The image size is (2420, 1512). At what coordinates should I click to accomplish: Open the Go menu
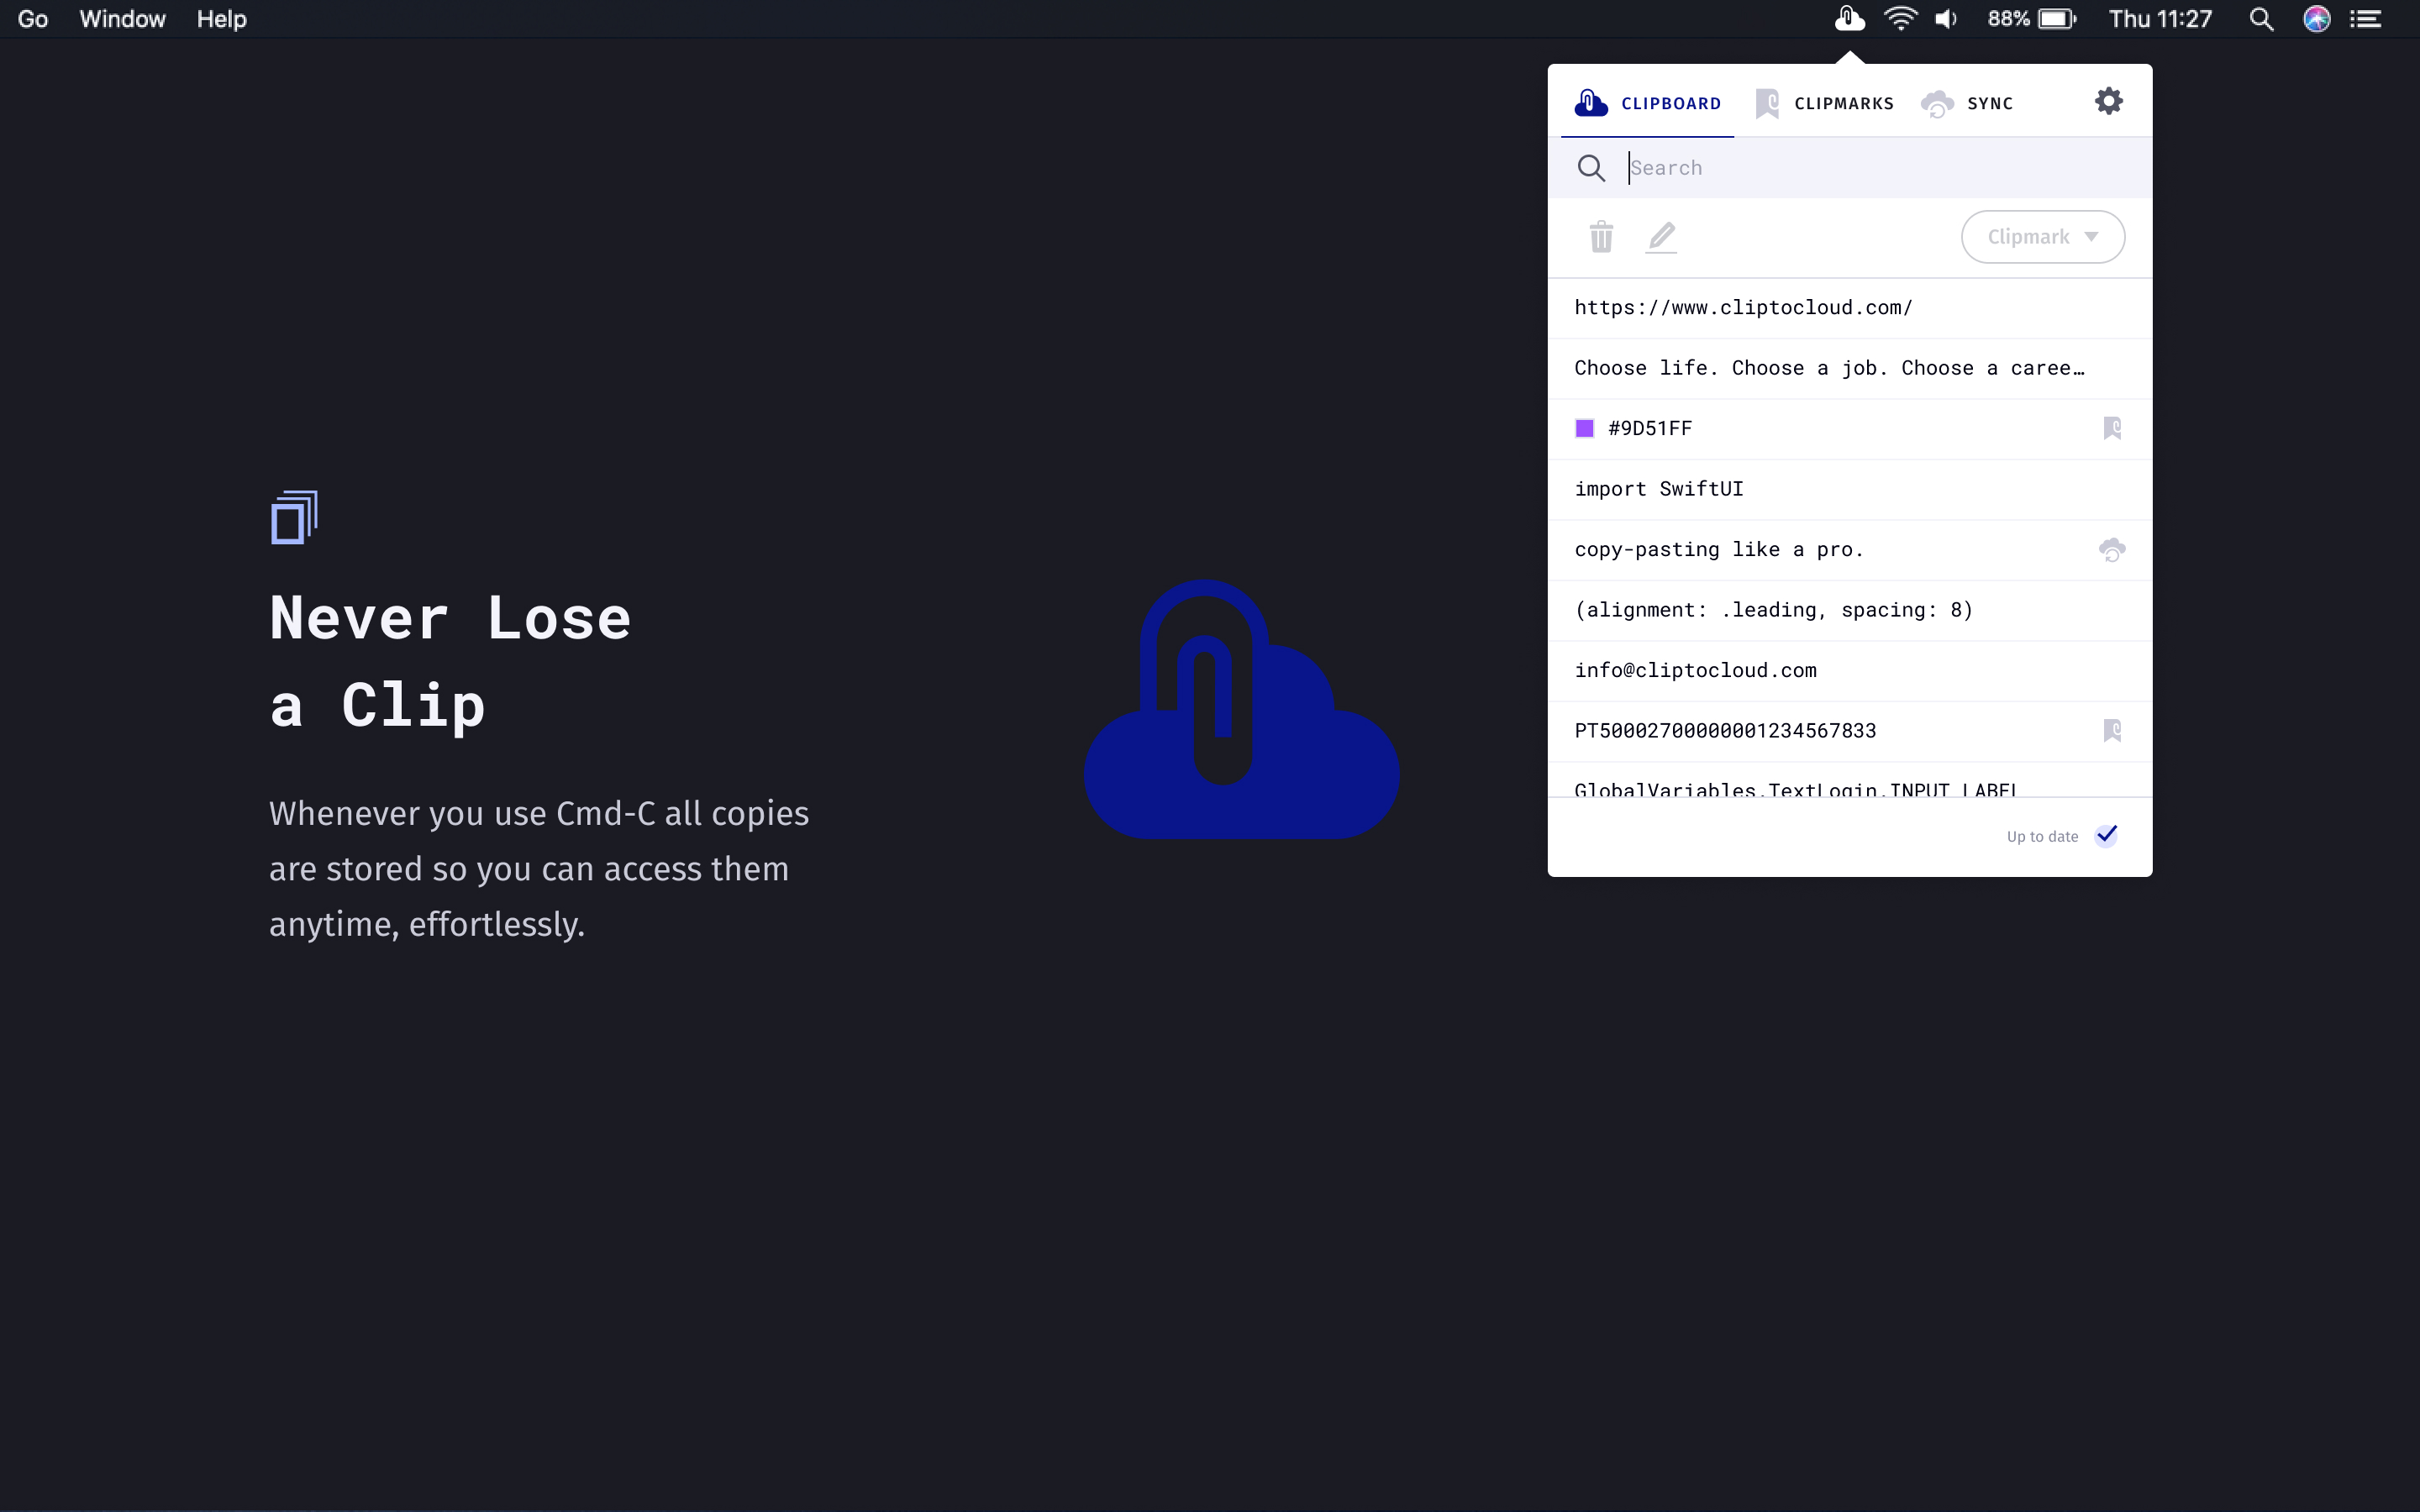(33, 19)
